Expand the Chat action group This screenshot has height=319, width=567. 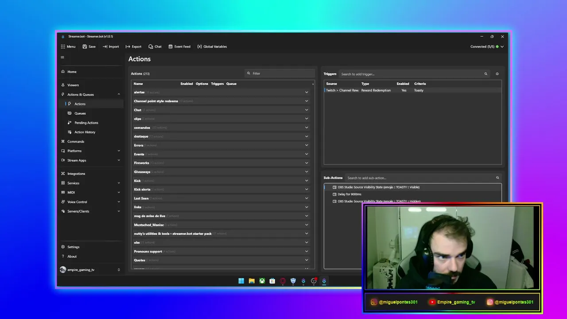[x=307, y=110]
